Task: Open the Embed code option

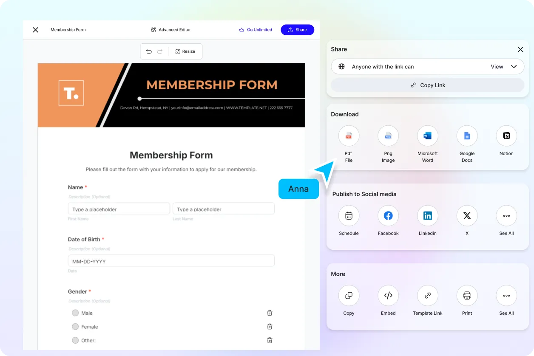Action: [x=388, y=296]
